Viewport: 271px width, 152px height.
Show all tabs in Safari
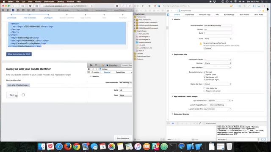point(130,6)
